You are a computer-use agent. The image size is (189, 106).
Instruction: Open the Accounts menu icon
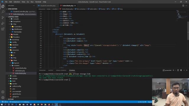click(x=3, y=92)
